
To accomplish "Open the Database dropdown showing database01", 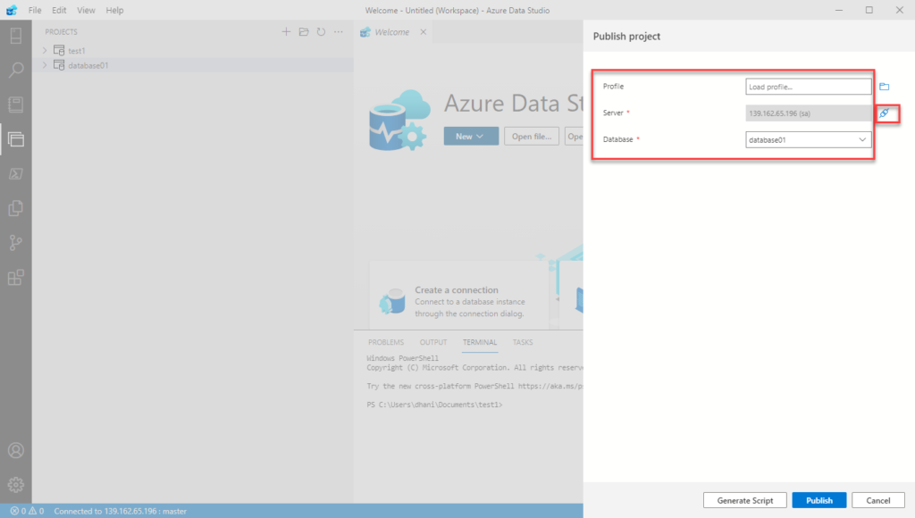I will pyautogui.click(x=808, y=140).
